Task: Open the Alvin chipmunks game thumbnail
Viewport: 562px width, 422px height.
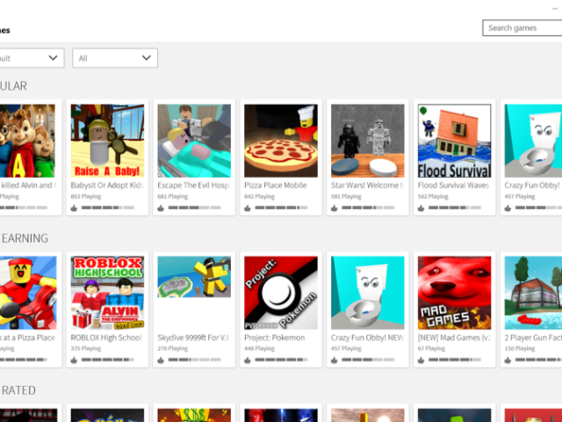Action: (x=27, y=141)
